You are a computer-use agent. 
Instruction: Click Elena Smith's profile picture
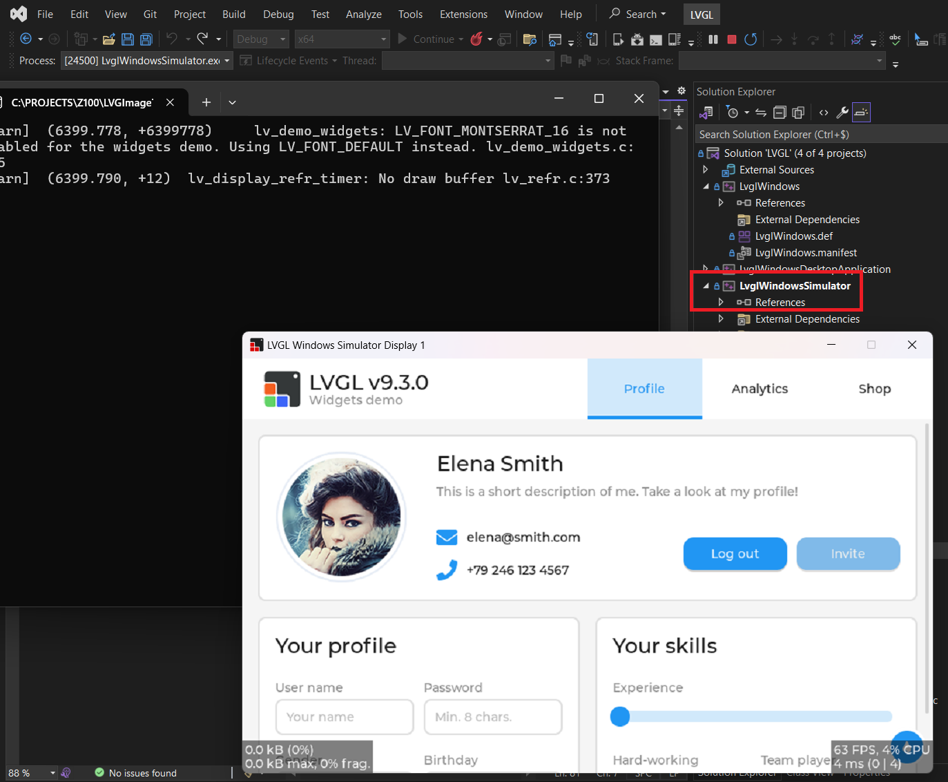click(x=342, y=517)
